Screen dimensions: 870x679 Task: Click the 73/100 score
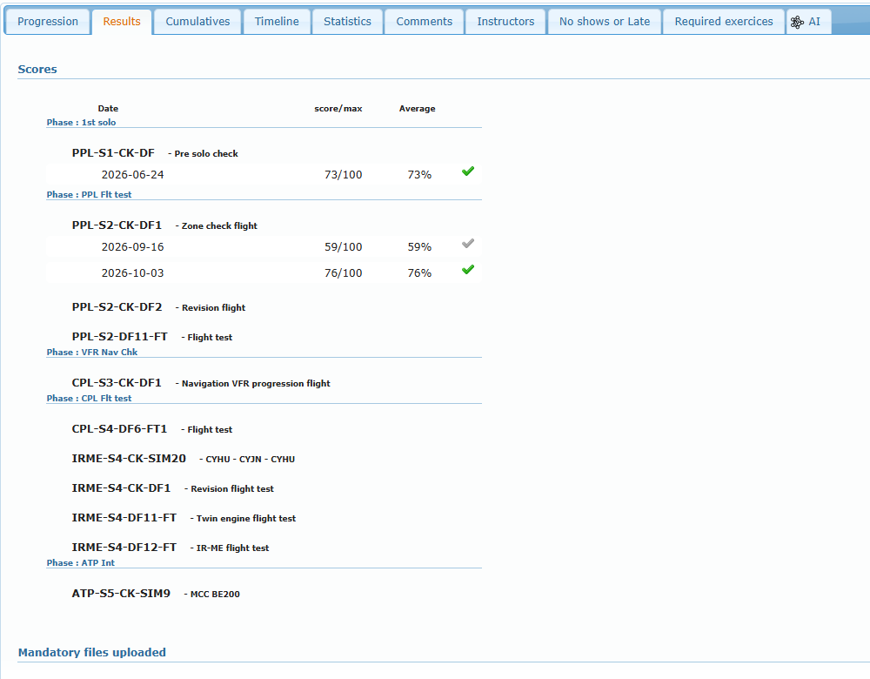coord(343,174)
